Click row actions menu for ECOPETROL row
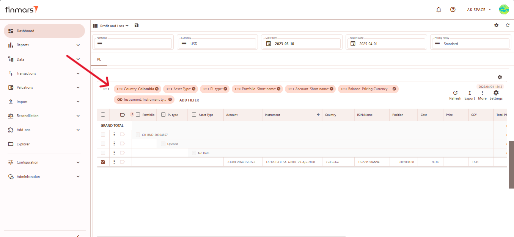This screenshot has width=514, height=237. (x=114, y=162)
